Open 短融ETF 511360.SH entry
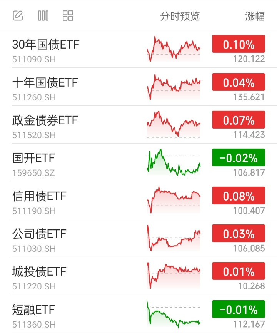This screenshot has height=333, width=277. (138, 314)
